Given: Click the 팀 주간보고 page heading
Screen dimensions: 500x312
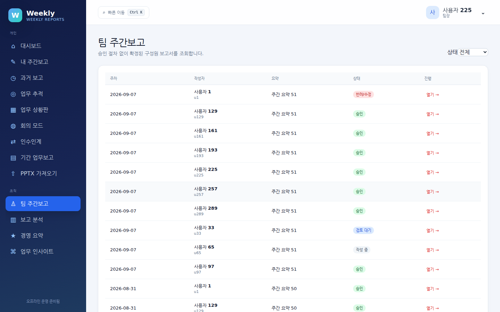Looking at the screenshot, I should point(122,42).
